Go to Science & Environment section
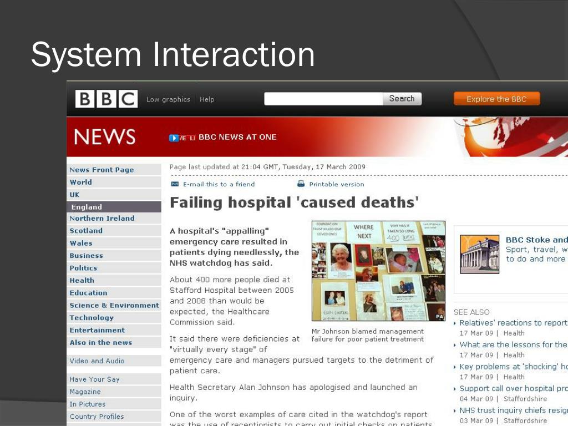The height and width of the screenshot is (426, 568). [114, 306]
